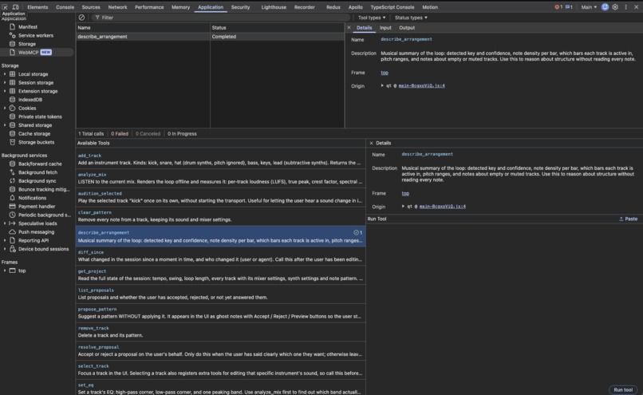This screenshot has height=395, width=643.
Task: Open main-BcgxoViQ.js:4 link in upper details
Action: click(x=421, y=85)
